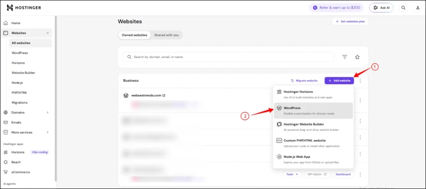Image resolution: width=426 pixels, height=189 pixels.
Task: Expand More services chevron
Action: point(47,132)
